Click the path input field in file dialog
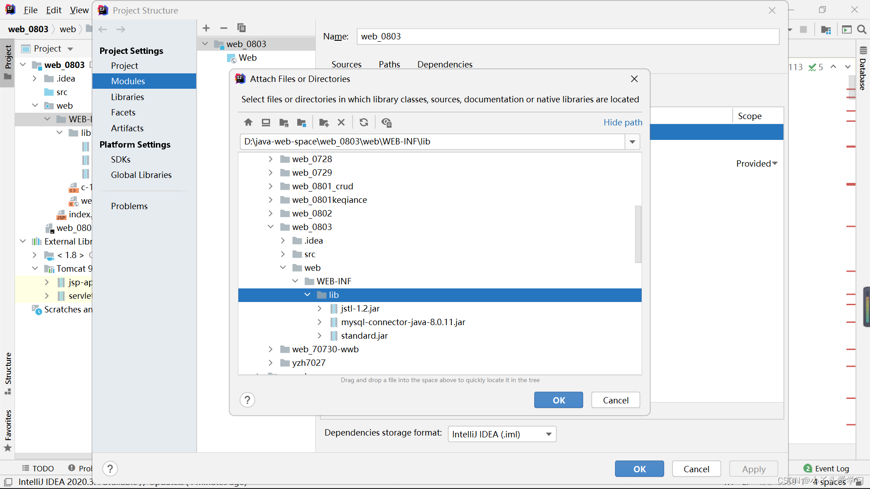This screenshot has width=870, height=489. tap(435, 141)
